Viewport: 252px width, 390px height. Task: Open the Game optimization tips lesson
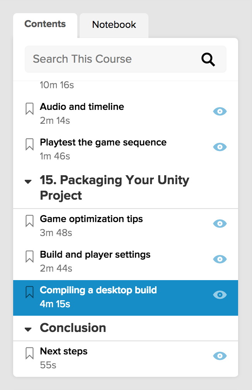tap(92, 219)
